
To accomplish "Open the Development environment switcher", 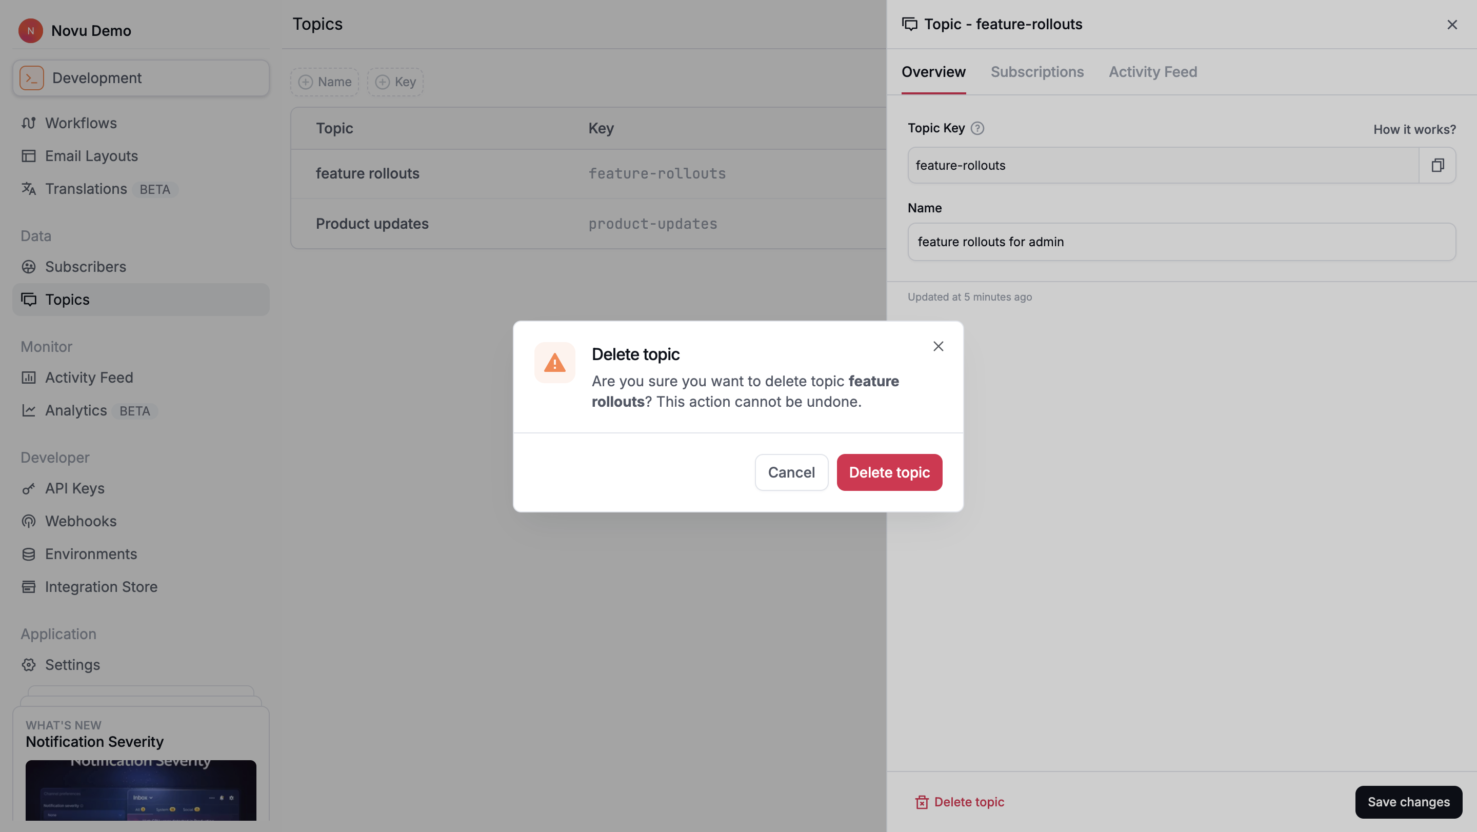I will click(x=141, y=78).
